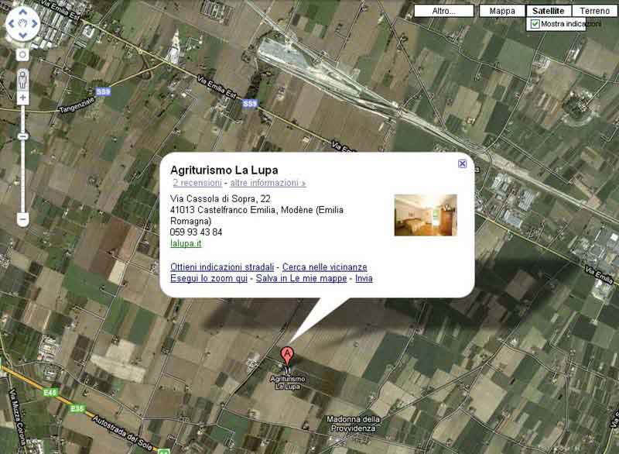Image resolution: width=619 pixels, height=454 pixels.
Task: Visit the lalupa.it website link
Action: click(x=186, y=243)
